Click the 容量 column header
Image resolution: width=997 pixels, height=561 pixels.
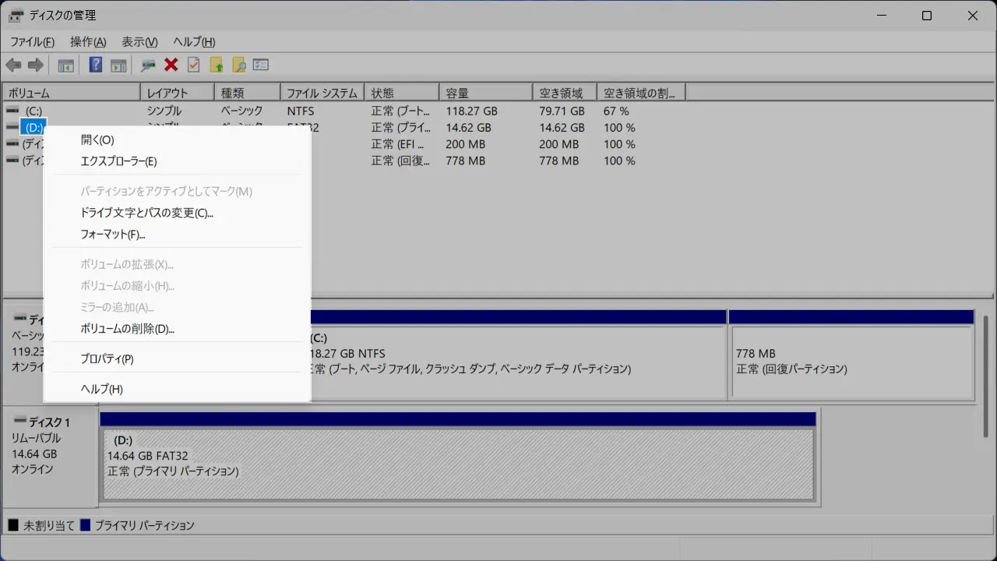pyautogui.click(x=484, y=93)
